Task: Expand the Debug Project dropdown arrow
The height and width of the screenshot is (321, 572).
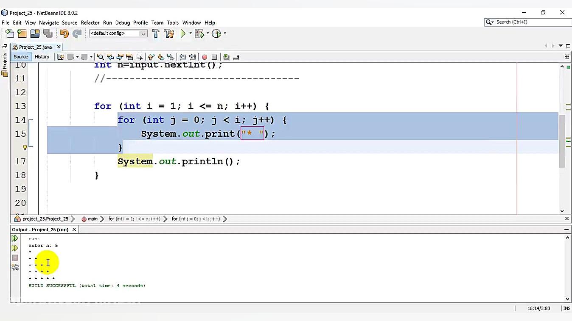Action: pos(208,33)
